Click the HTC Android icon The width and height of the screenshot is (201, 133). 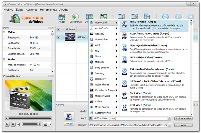[x=92, y=51]
